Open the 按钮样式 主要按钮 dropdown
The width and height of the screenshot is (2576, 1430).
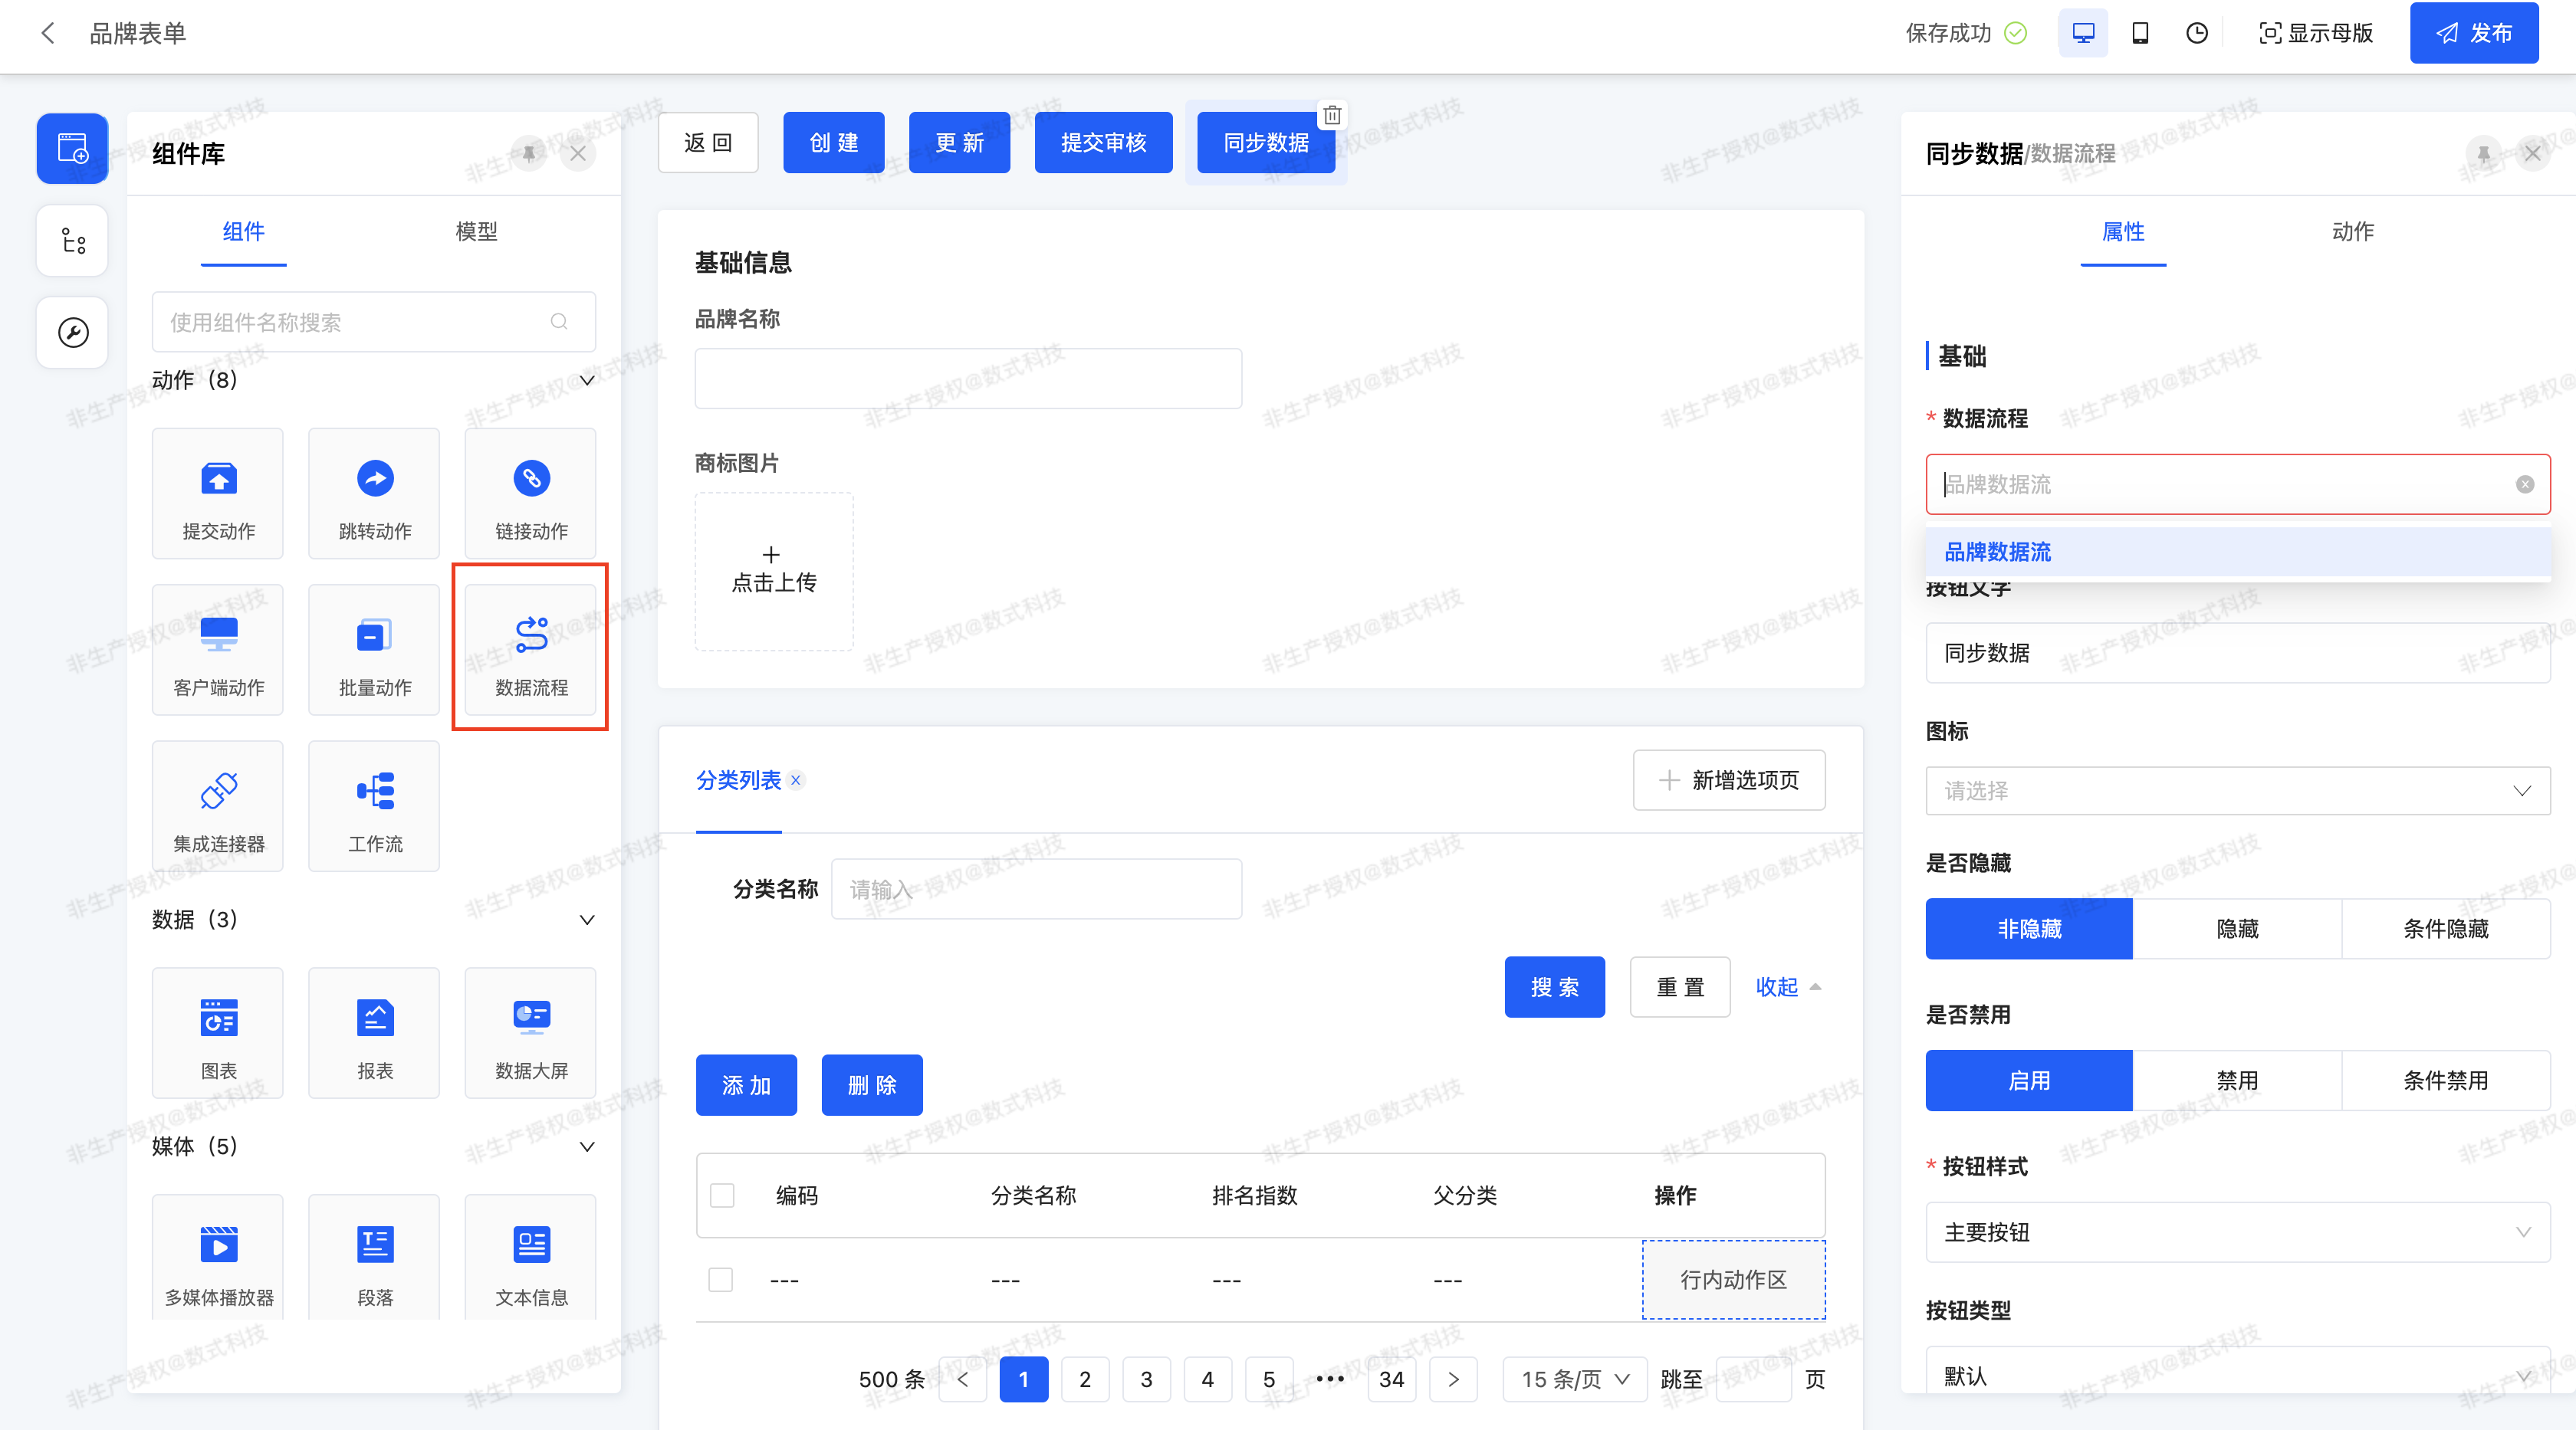click(2238, 1232)
